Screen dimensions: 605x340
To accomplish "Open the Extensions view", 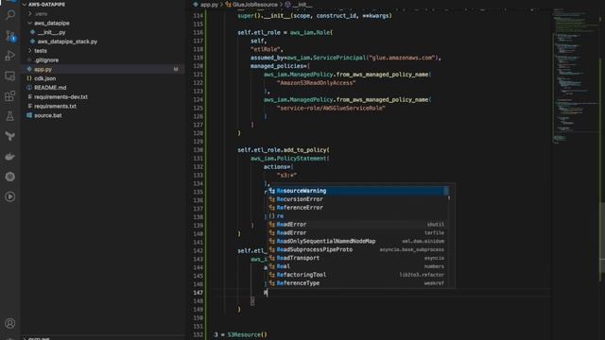I will click(x=10, y=96).
